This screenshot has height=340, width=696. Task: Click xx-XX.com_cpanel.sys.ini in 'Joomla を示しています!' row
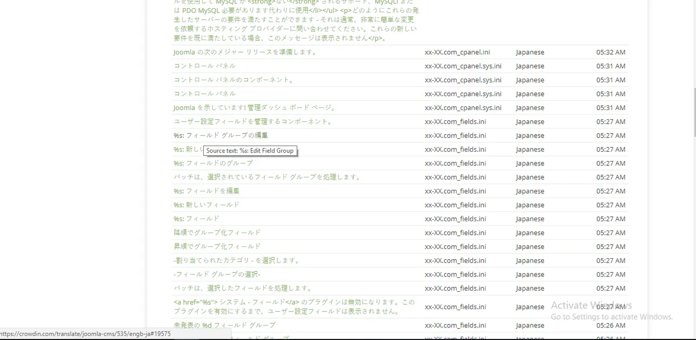tap(463, 107)
